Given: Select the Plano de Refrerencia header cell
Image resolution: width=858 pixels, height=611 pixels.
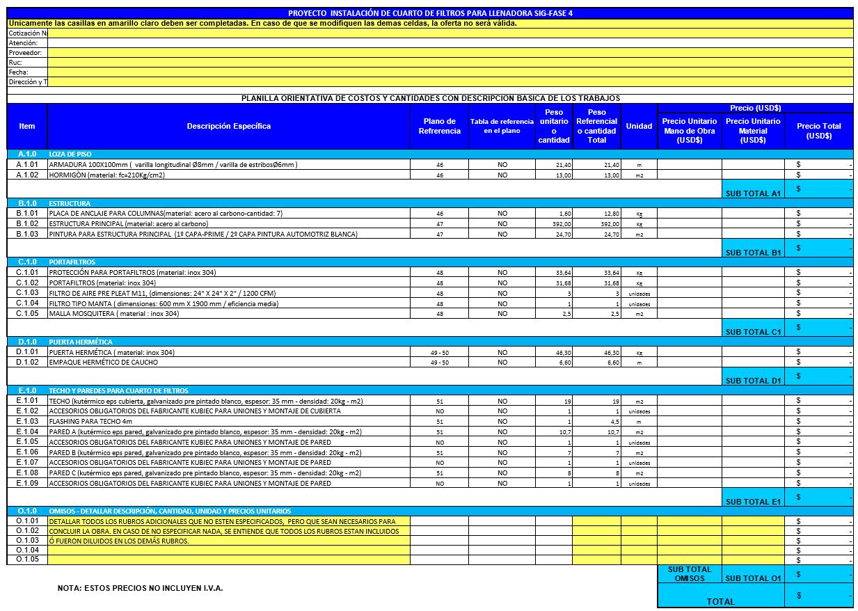Looking at the screenshot, I should (x=439, y=126).
